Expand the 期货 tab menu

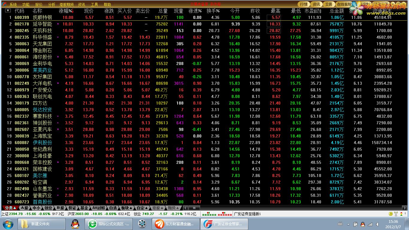pyautogui.click(x=174, y=208)
